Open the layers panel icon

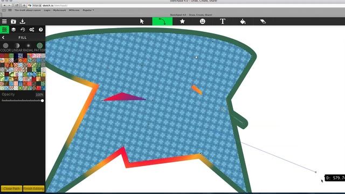coord(13,30)
